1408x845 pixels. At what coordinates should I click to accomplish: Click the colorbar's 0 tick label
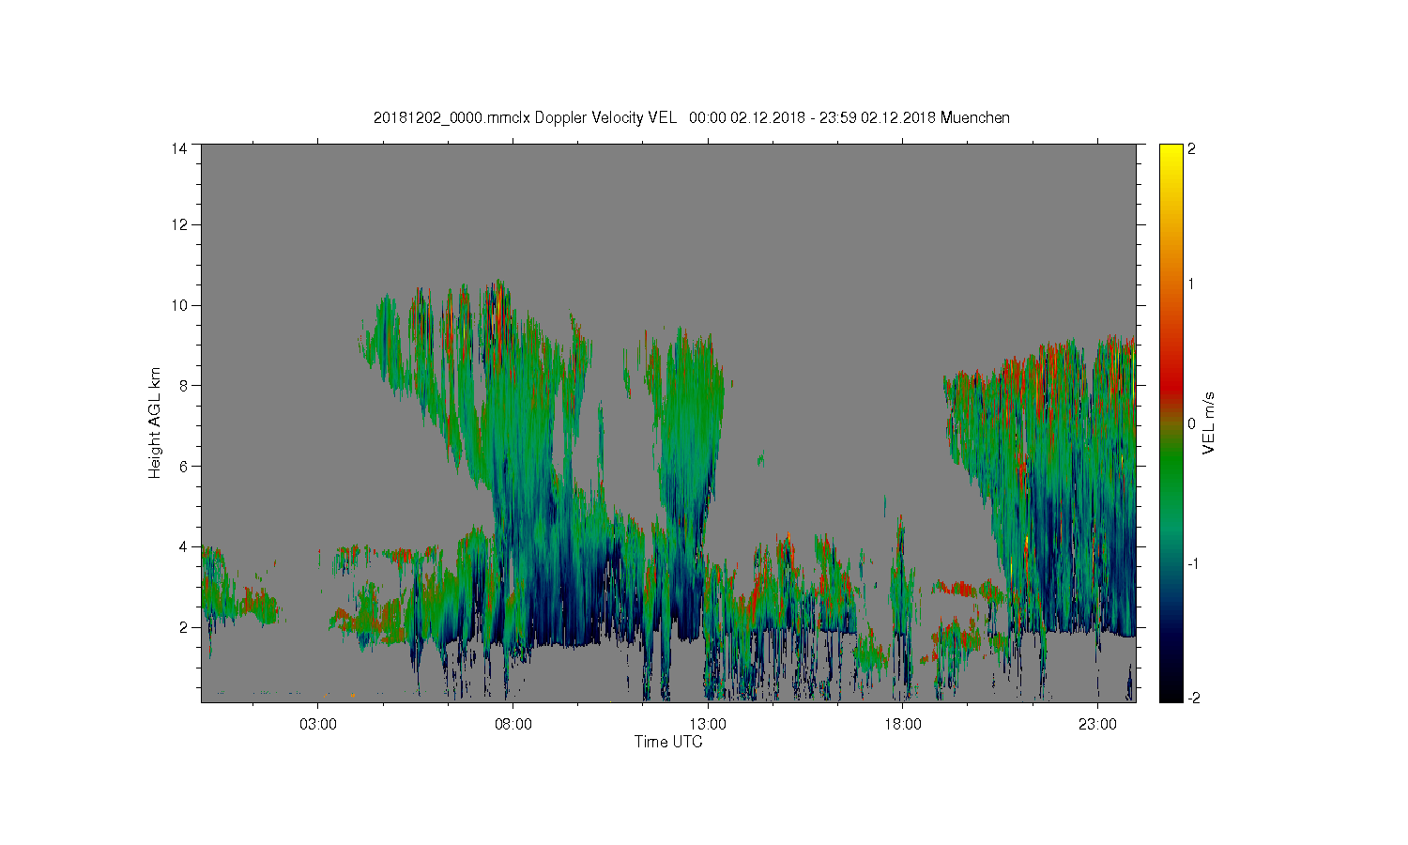click(x=1192, y=423)
